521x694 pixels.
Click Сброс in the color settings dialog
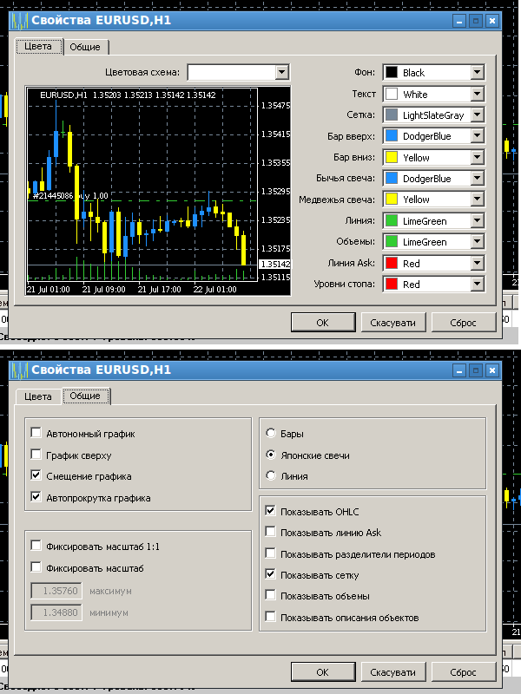coord(463,322)
